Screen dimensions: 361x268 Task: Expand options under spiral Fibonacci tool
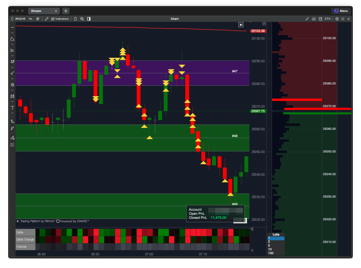coord(12,90)
